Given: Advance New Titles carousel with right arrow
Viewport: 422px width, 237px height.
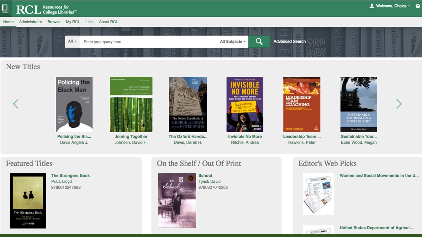Looking at the screenshot, I should pyautogui.click(x=399, y=104).
